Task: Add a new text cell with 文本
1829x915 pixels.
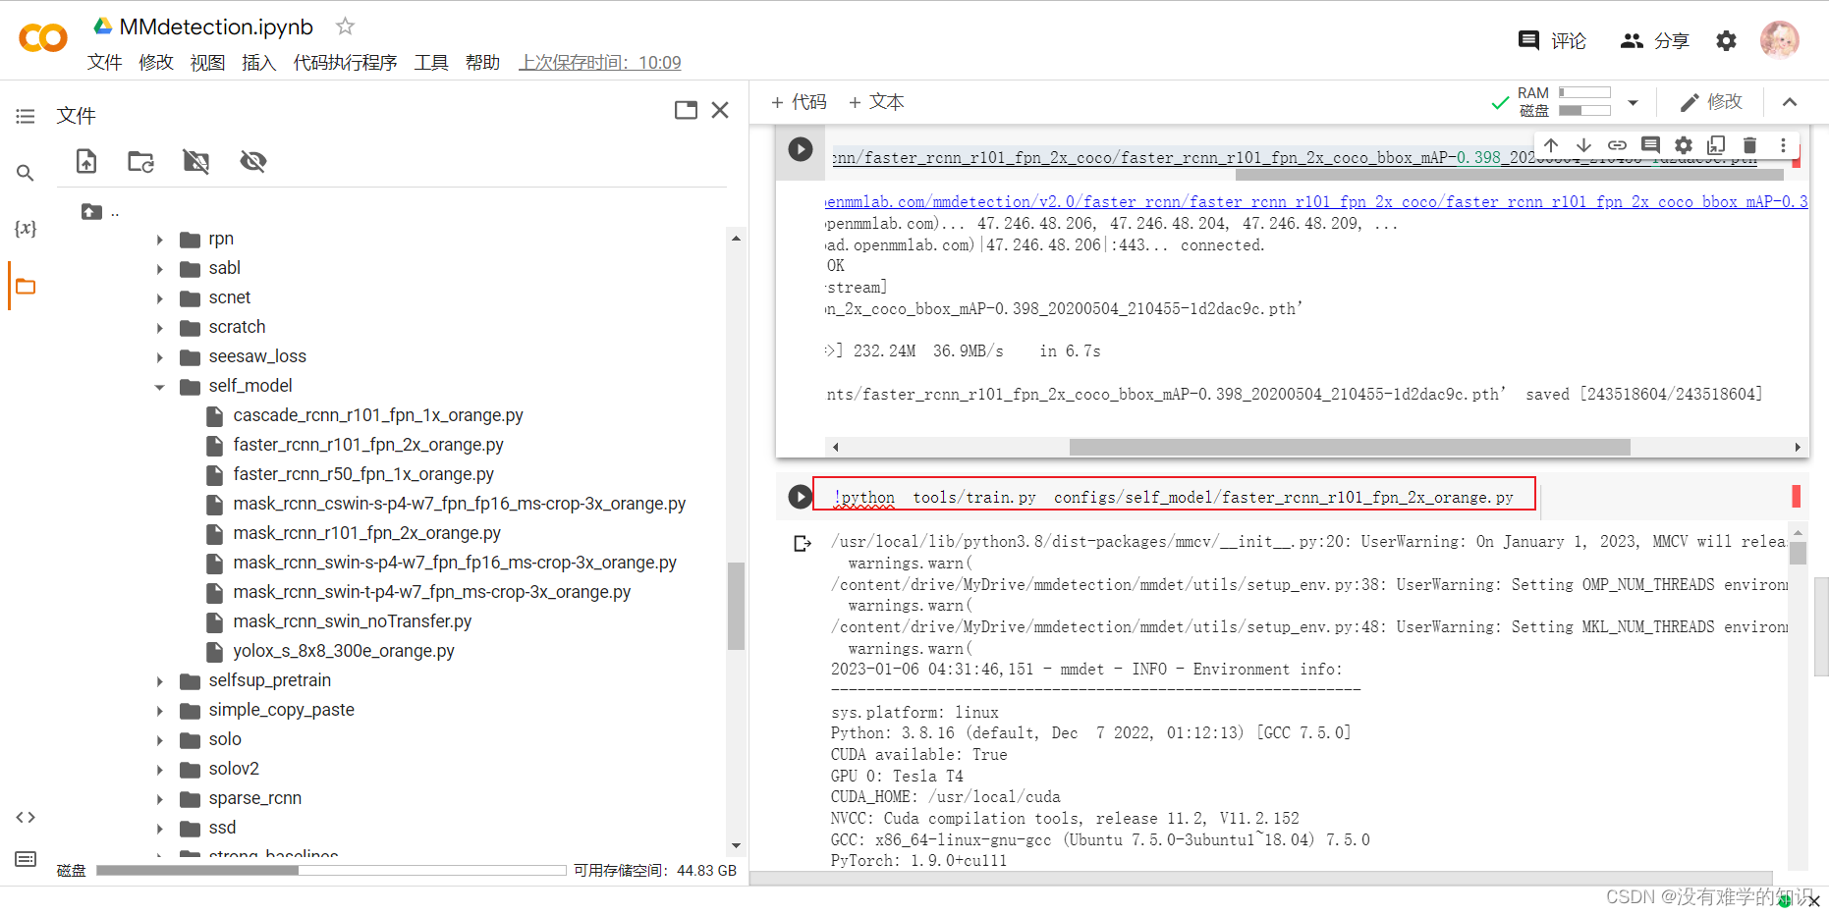Action: (876, 102)
